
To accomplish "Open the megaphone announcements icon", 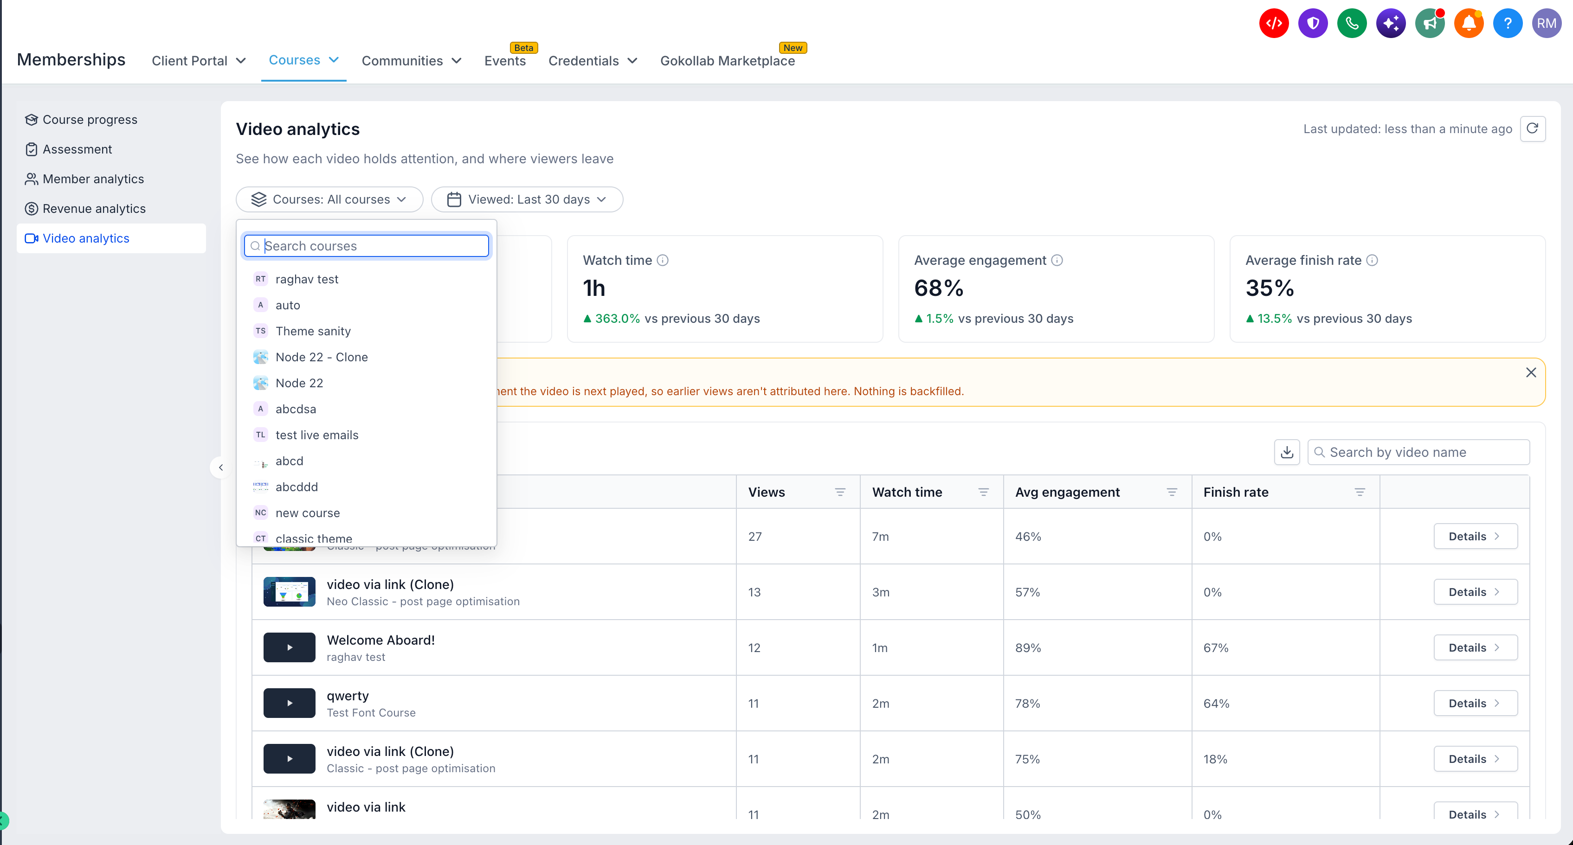I will [x=1430, y=23].
